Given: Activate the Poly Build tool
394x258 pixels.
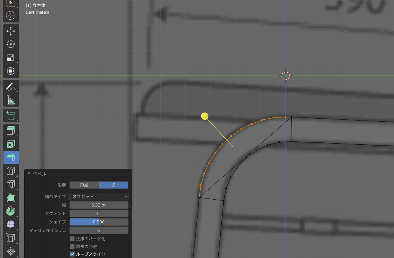Looking at the screenshot, I should pos(11,198).
